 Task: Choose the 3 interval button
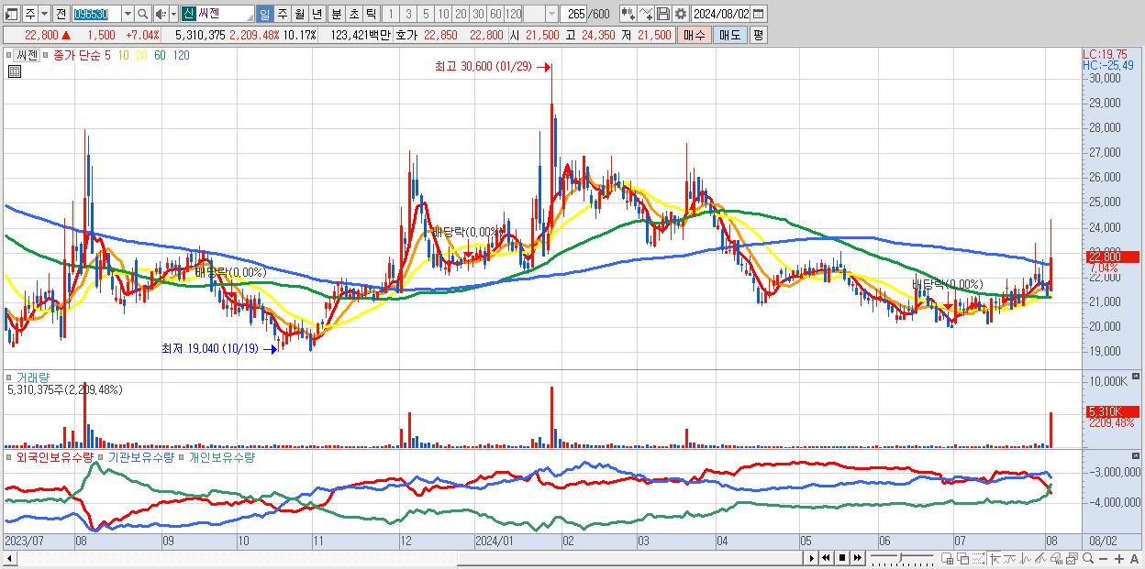pos(407,14)
